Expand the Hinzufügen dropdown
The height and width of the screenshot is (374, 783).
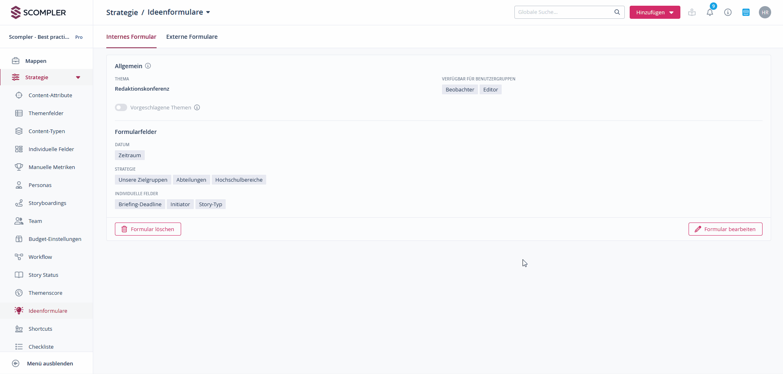[655, 12]
